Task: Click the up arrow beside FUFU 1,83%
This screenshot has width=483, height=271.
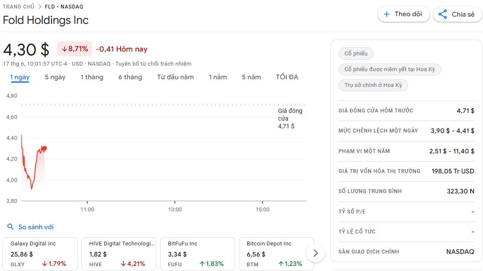Action: pyautogui.click(x=202, y=264)
